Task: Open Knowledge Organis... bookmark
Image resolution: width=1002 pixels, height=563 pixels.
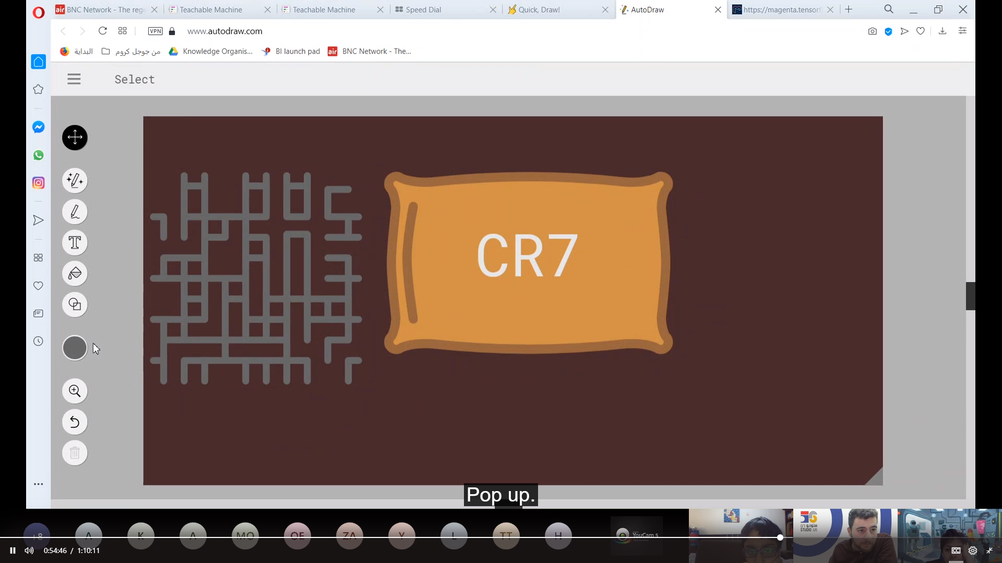Action: click(211, 51)
